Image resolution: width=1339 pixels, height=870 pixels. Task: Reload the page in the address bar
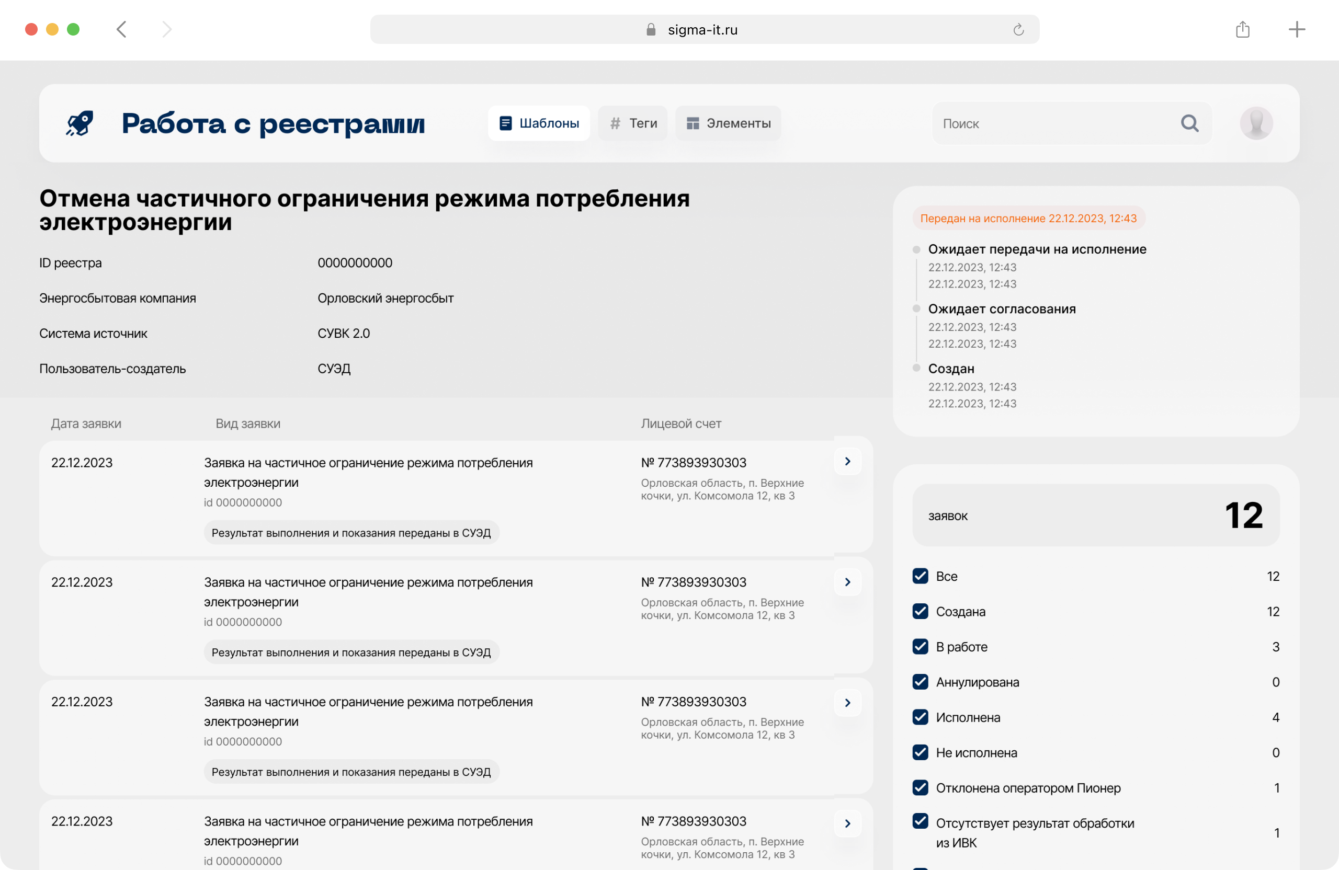coord(1018,30)
